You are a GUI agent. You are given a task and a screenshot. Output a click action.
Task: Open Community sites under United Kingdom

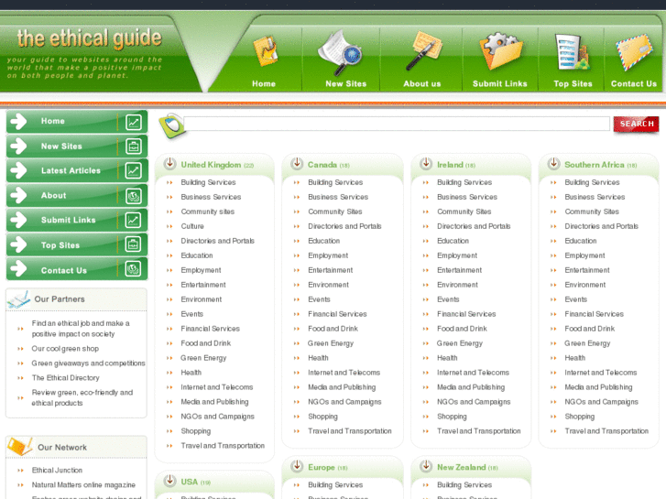click(208, 212)
